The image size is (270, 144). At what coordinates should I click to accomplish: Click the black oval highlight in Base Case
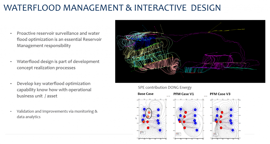(x=149, y=114)
